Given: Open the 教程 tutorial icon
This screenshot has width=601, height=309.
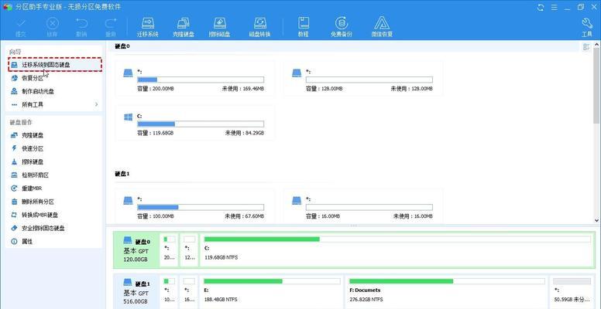Looking at the screenshot, I should [303, 27].
